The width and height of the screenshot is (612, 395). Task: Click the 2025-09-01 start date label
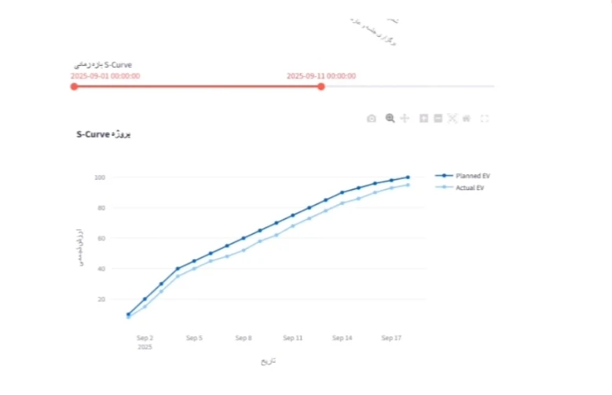pos(105,76)
